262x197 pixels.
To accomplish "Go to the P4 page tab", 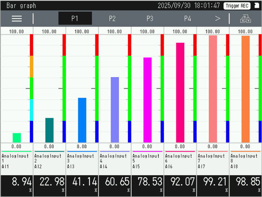I will pyautogui.click(x=188, y=18).
